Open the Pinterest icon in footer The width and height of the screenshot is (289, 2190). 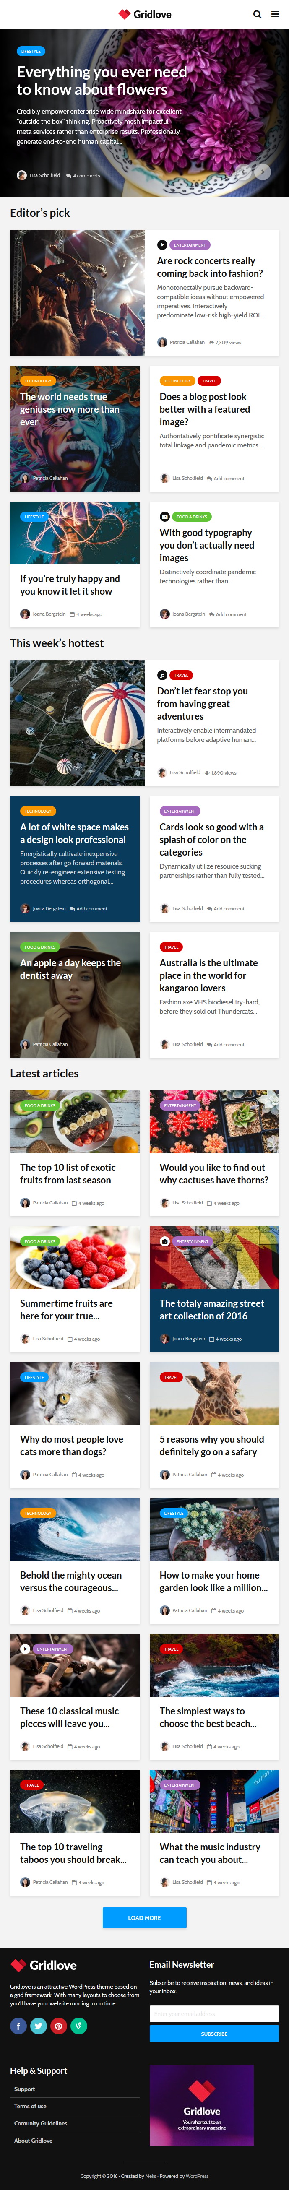pos(59,2026)
